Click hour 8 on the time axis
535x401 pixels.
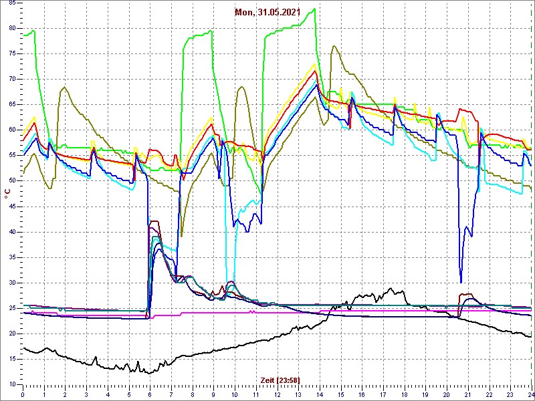tap(193, 394)
